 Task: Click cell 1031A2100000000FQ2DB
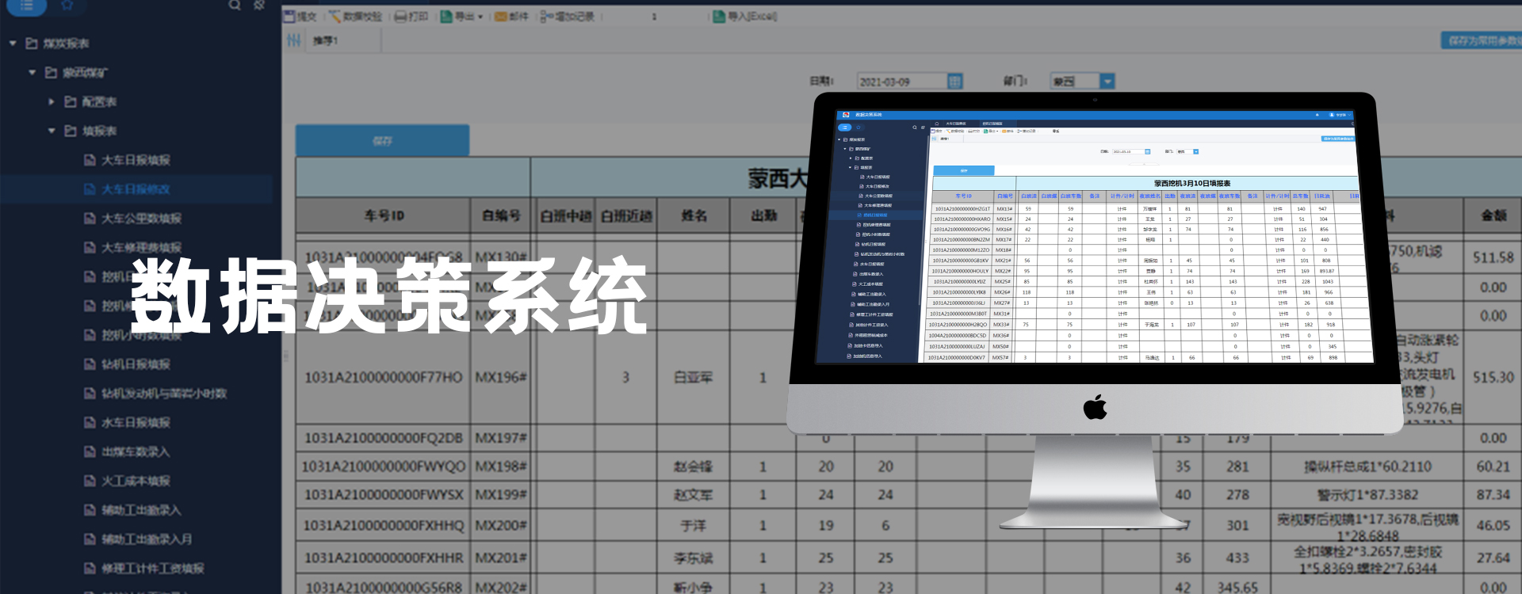coord(384,438)
